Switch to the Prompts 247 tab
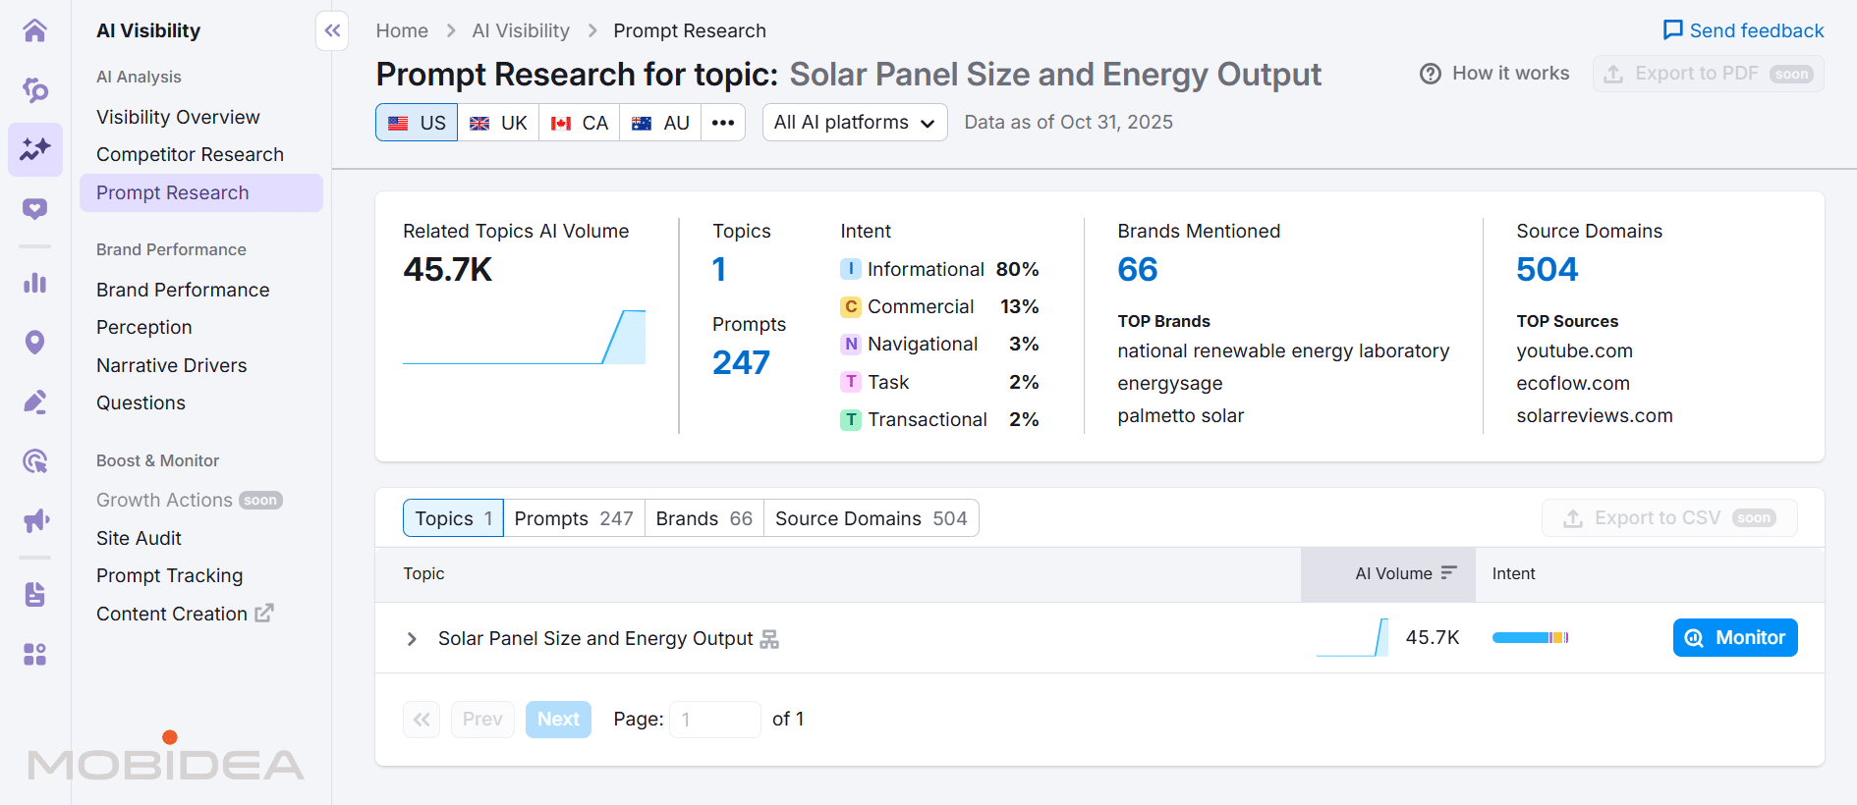1857x805 pixels. tap(574, 518)
